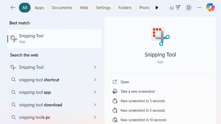
Task: Open rewards points trophy icon
Action: (x=178, y=8)
